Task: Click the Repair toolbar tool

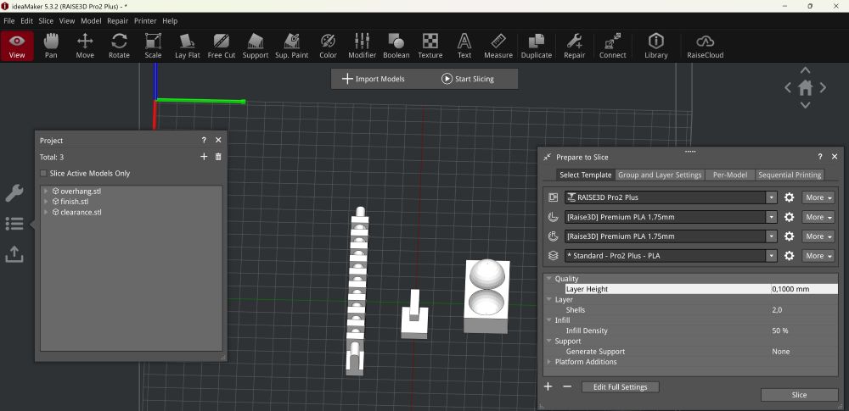Action: tap(575, 46)
